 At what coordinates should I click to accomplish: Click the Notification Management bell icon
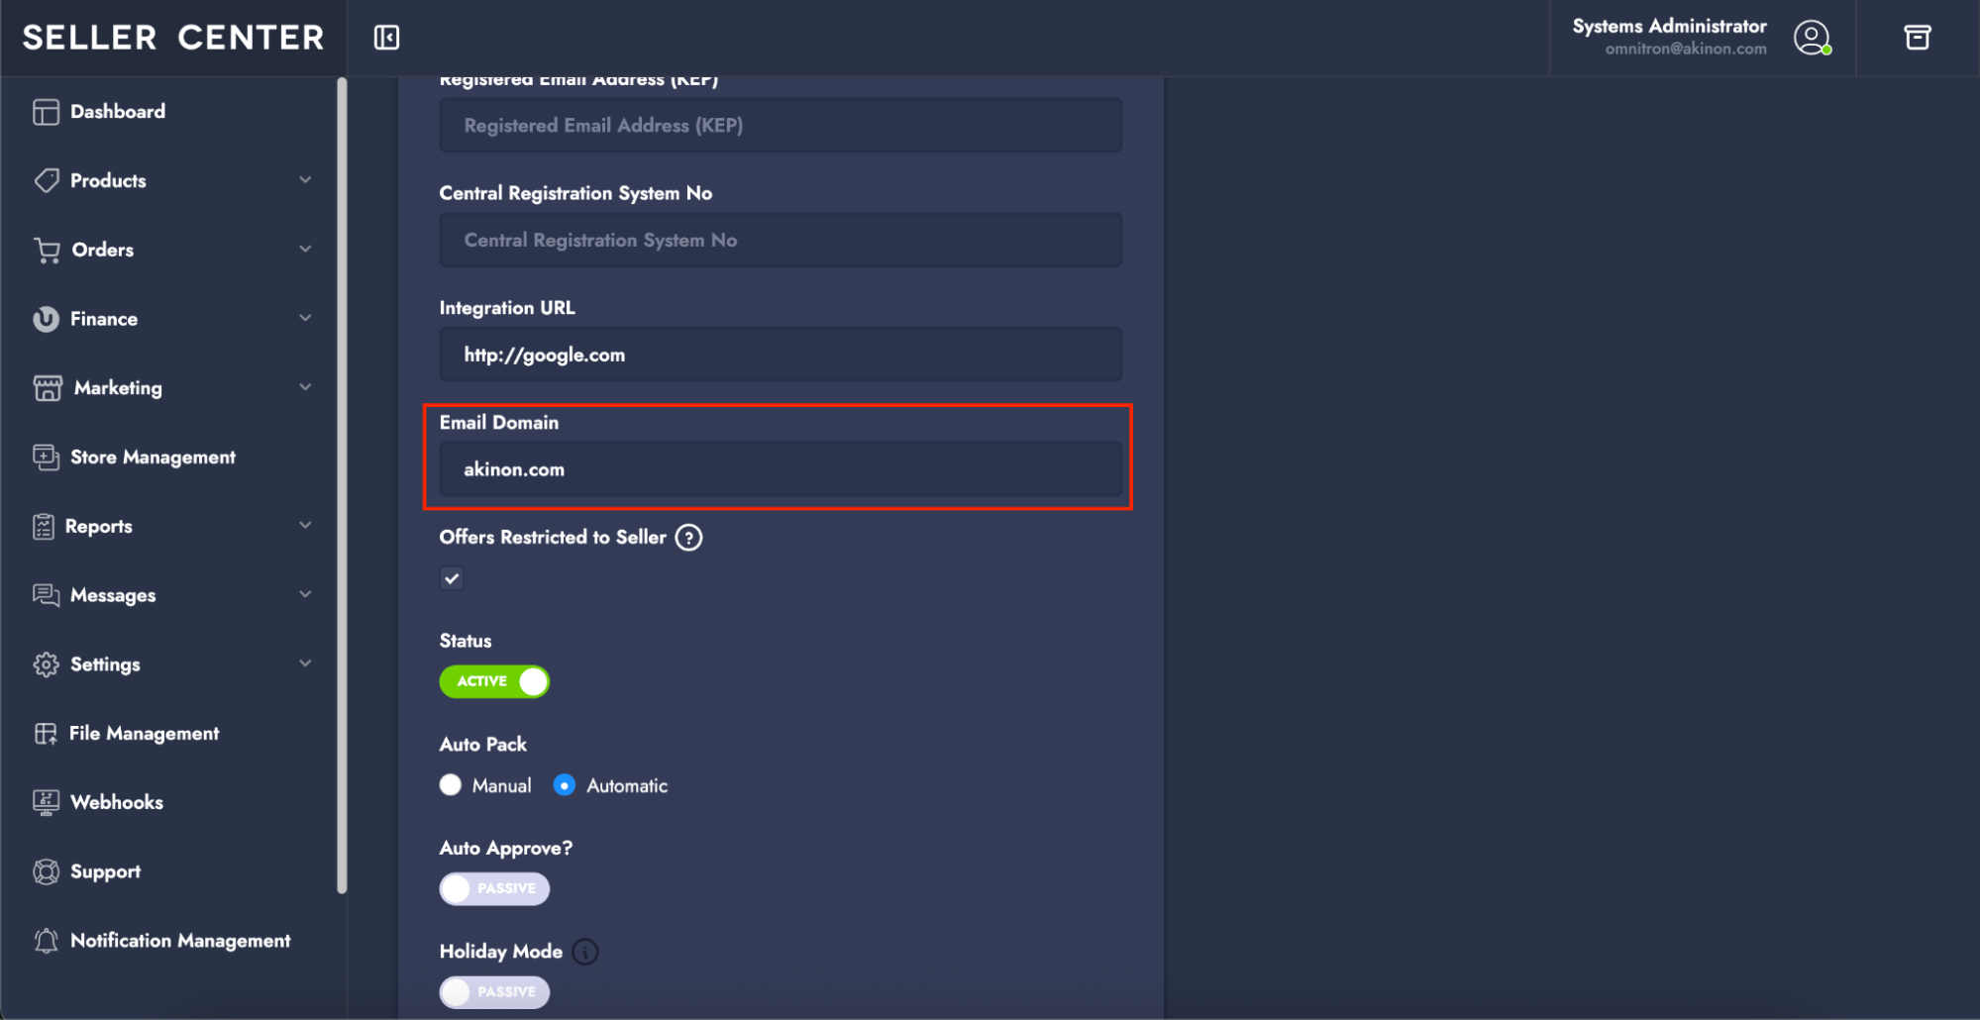(46, 941)
